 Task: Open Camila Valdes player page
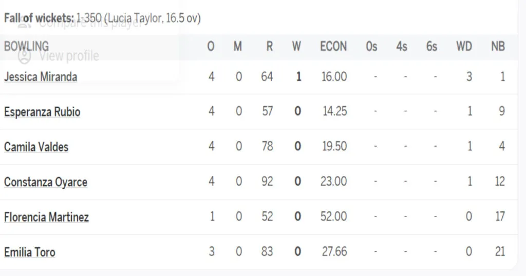36,147
